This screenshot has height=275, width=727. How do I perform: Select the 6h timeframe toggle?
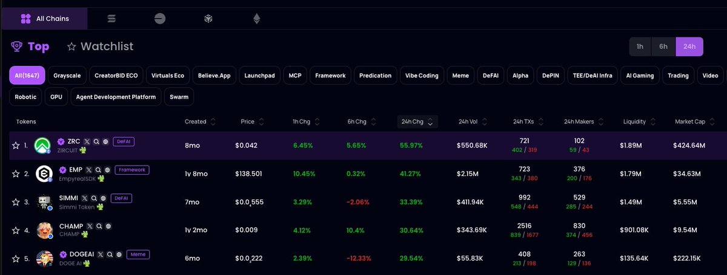[x=663, y=46]
